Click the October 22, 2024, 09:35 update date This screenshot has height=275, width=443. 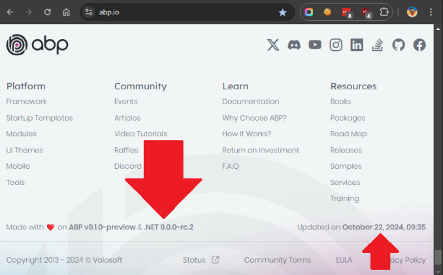click(384, 227)
